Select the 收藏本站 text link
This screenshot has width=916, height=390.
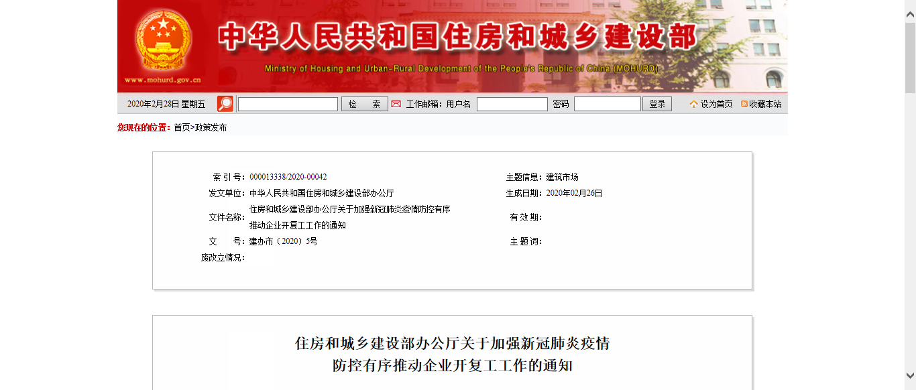pos(765,104)
